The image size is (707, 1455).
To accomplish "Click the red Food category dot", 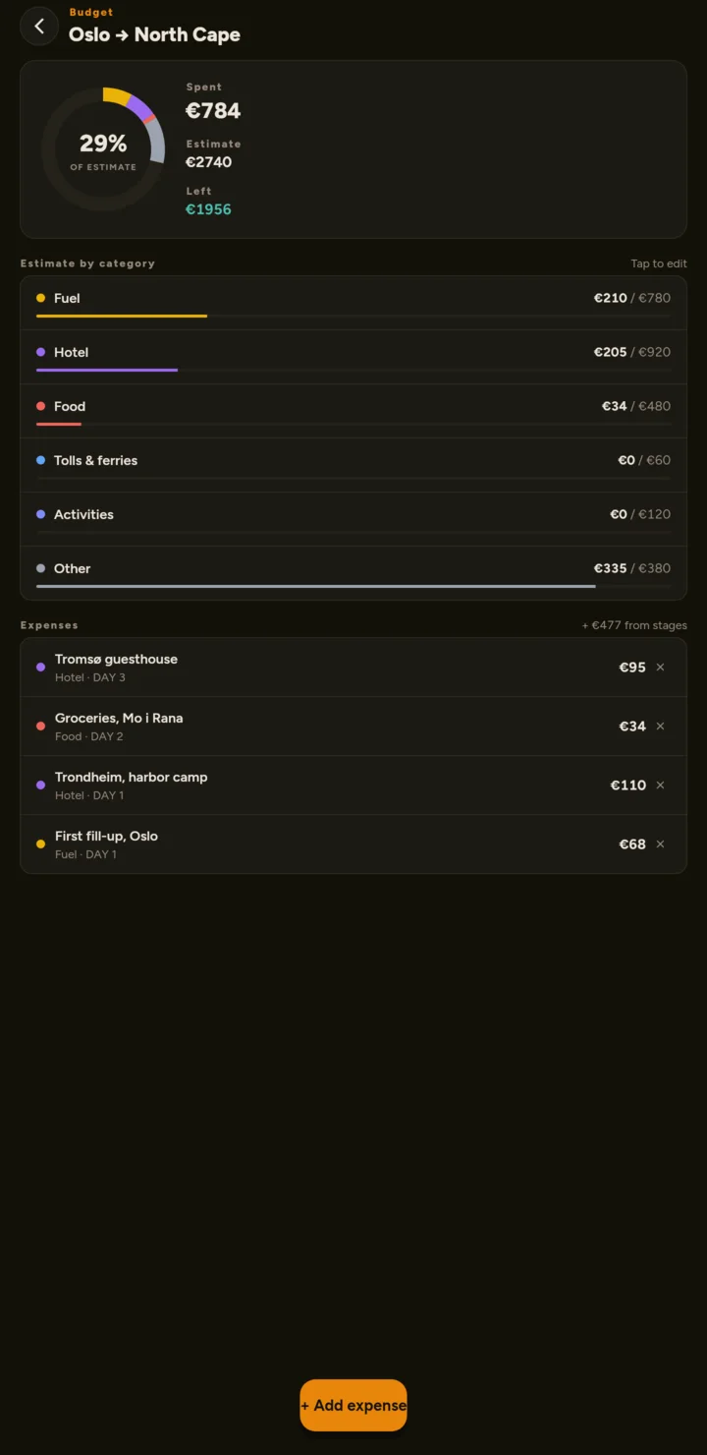I will [x=40, y=406].
